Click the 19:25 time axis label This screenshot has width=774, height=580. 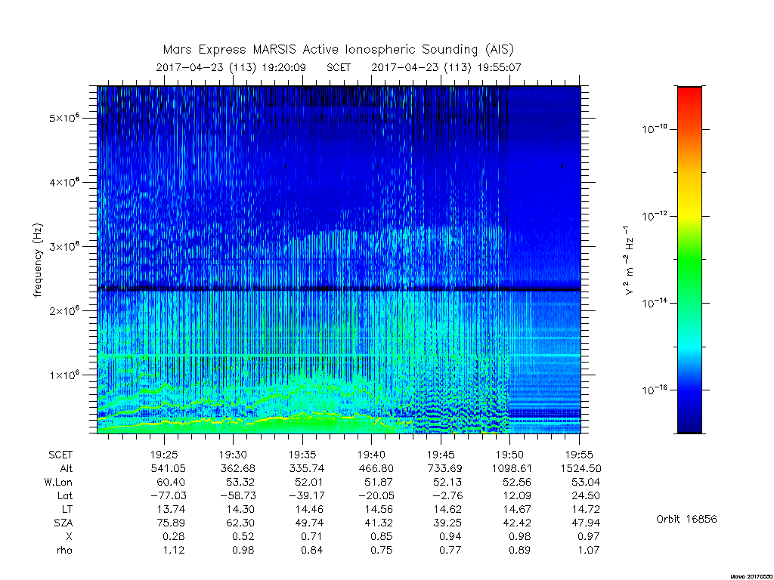coord(164,455)
